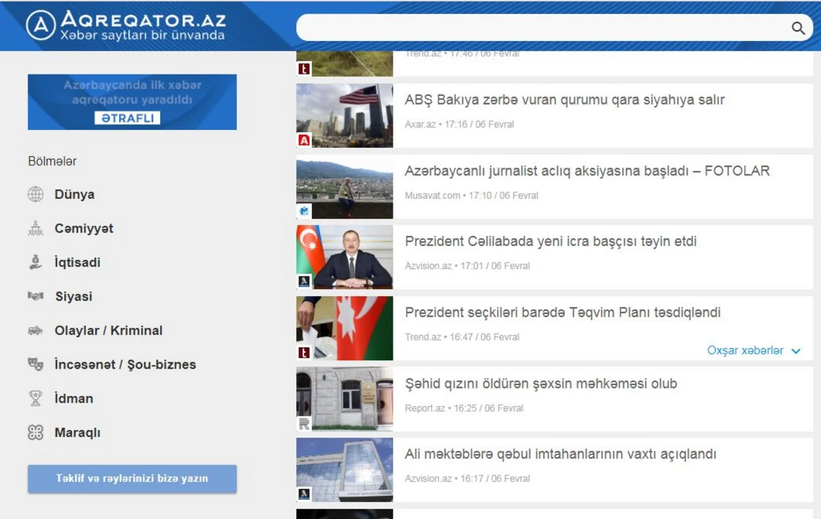Click the Musavat source badge on jurnalist thumbnail

304,211
